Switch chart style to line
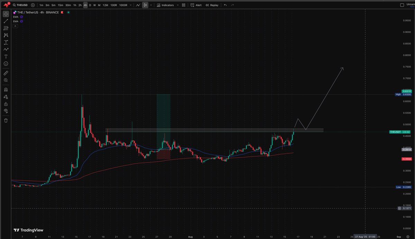 point(138,5)
